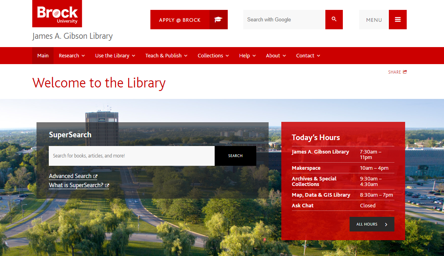This screenshot has width=444, height=256.
Task: Click Advanced Search external link icon
Action: point(95,176)
